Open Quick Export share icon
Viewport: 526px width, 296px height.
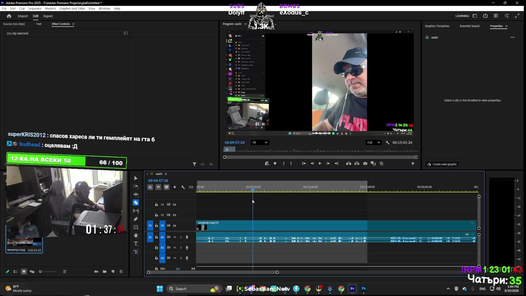tap(485, 16)
